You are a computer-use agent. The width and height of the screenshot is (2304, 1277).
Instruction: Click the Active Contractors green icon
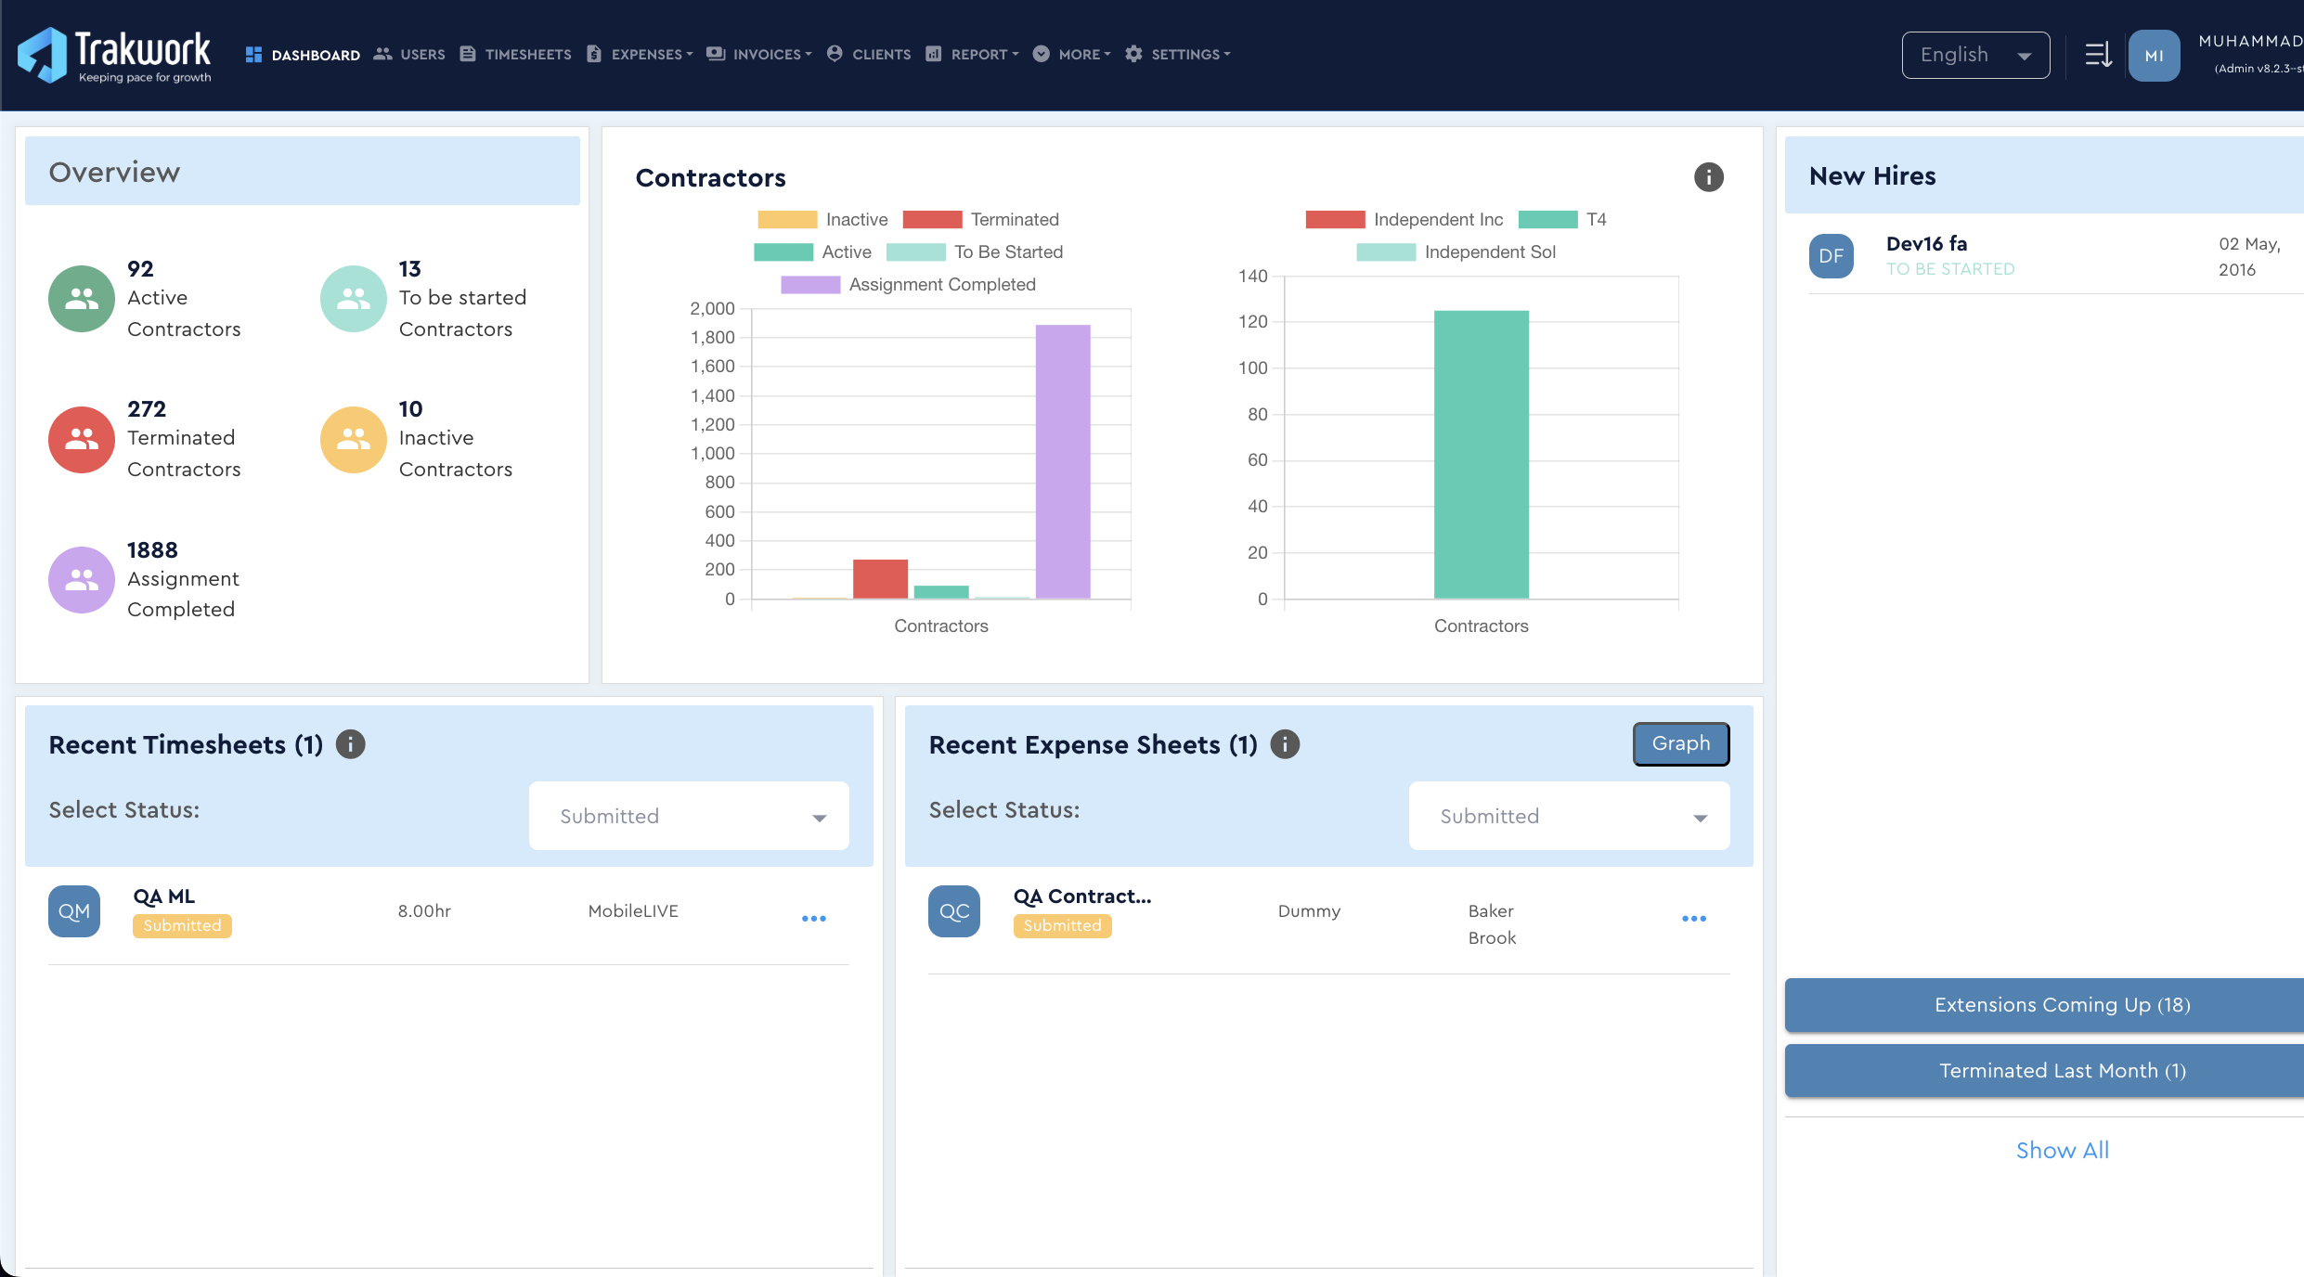click(82, 299)
